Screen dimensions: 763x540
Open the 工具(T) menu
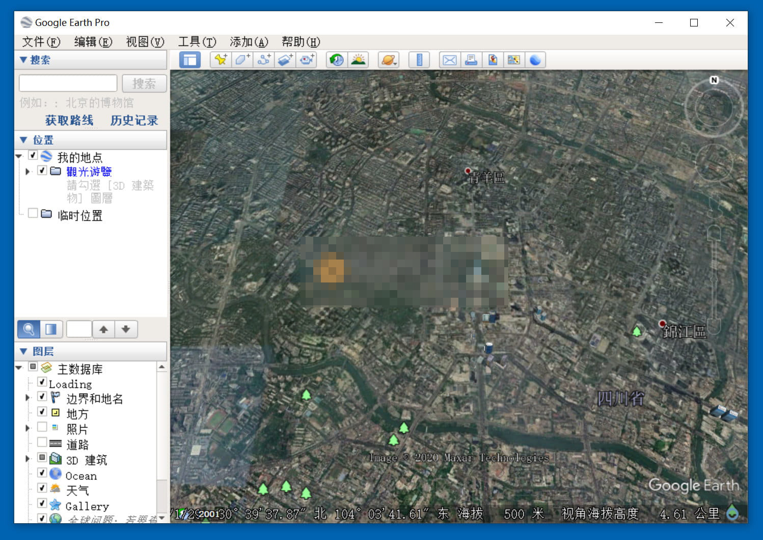pyautogui.click(x=197, y=42)
